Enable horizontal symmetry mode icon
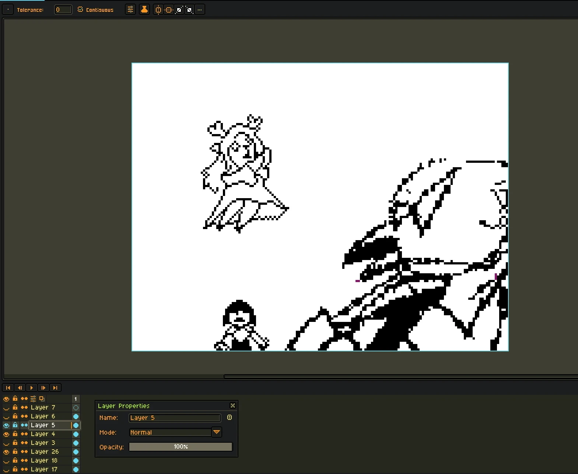Screen dimensions: 578x474 pos(169,10)
